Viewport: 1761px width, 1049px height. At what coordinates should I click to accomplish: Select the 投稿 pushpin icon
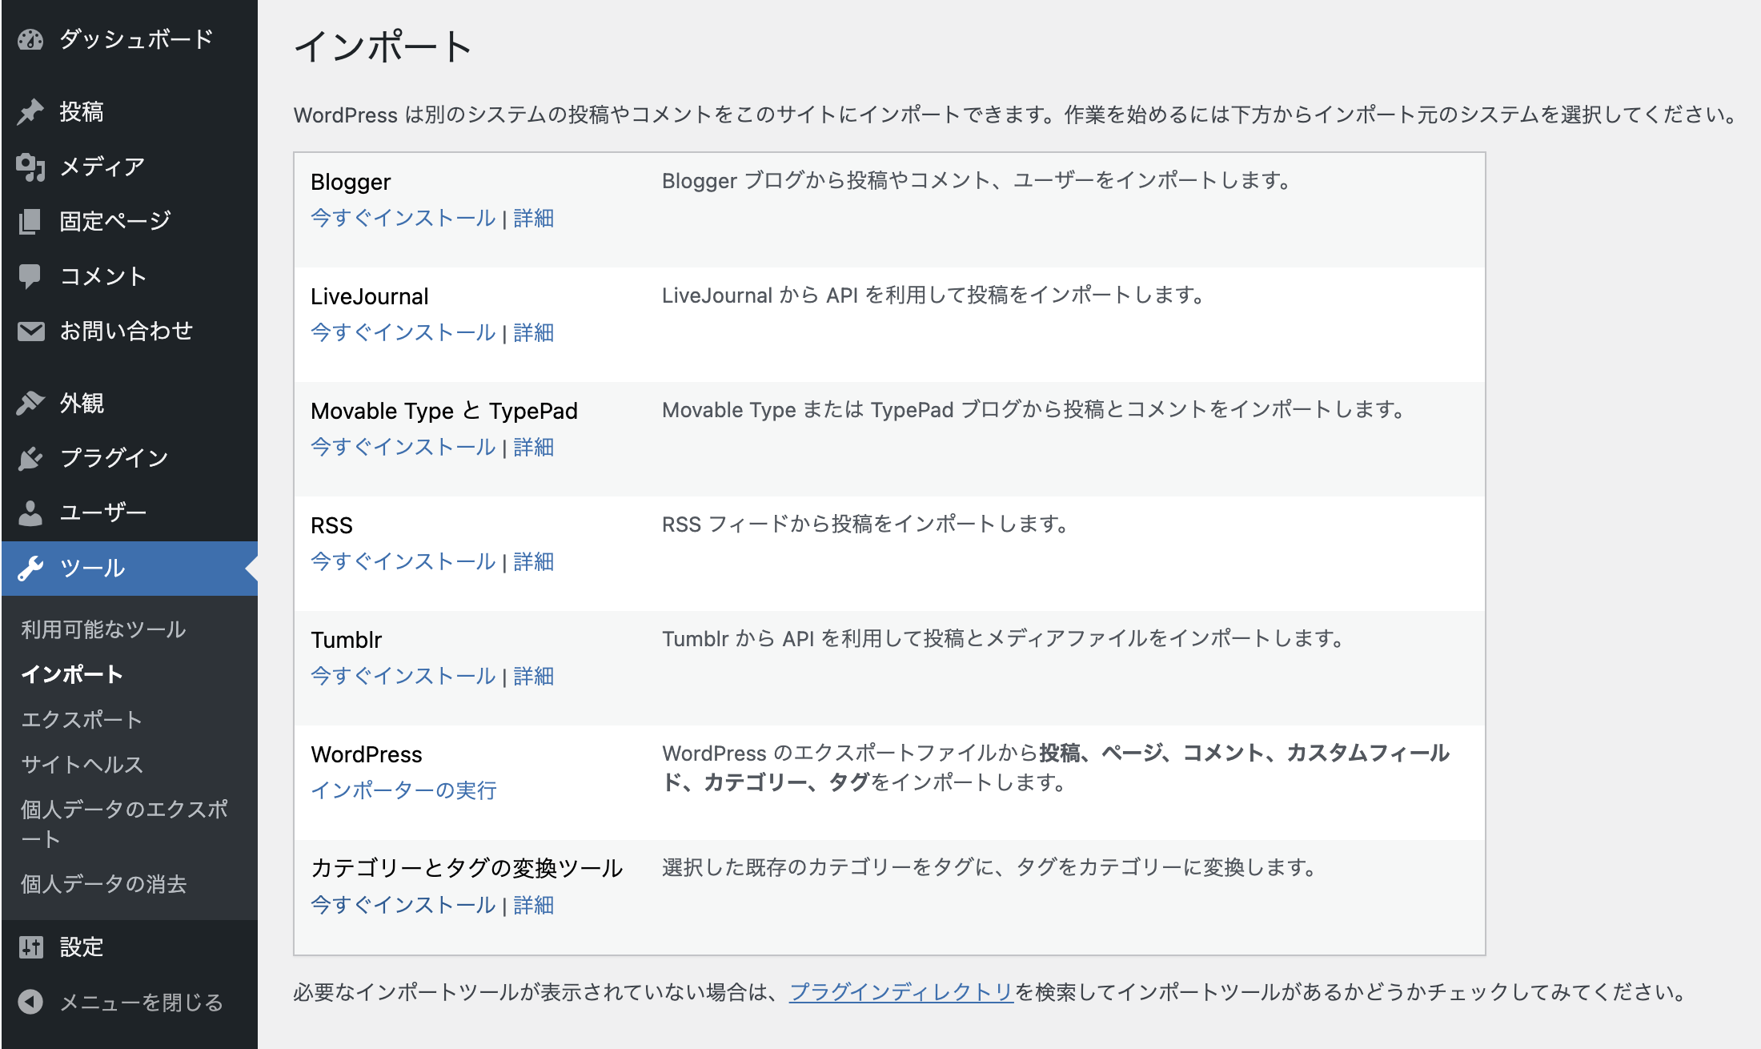point(30,111)
